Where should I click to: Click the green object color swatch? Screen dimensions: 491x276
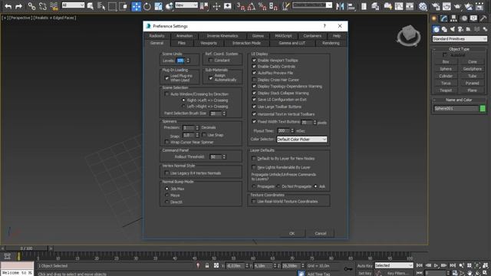point(483,109)
